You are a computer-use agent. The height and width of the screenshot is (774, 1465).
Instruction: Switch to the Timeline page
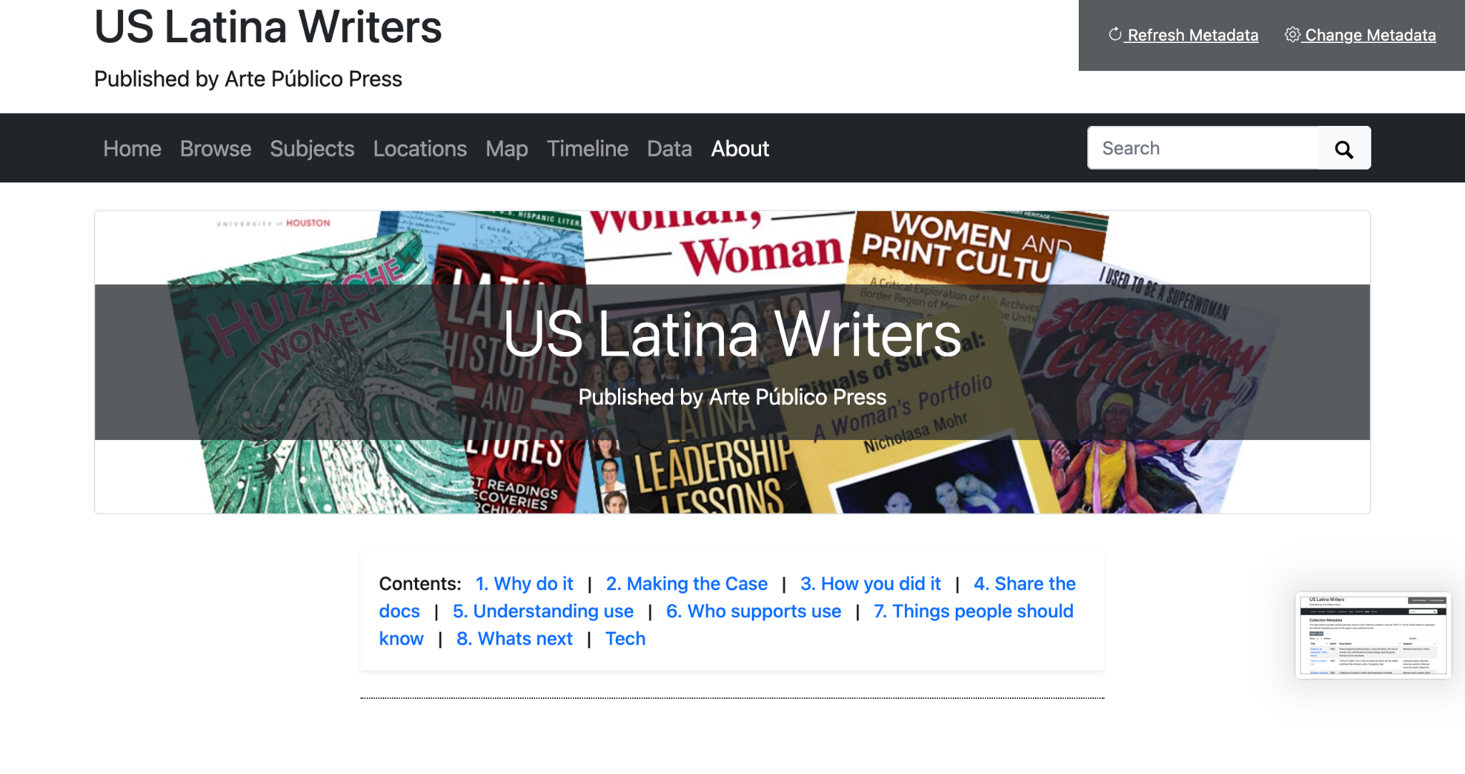[587, 149]
